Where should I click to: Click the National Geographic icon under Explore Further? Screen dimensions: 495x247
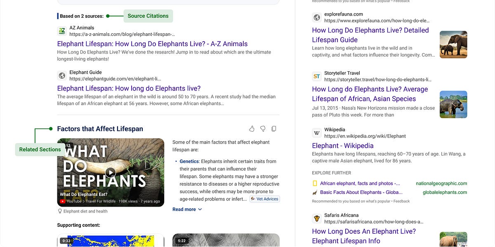point(314,183)
